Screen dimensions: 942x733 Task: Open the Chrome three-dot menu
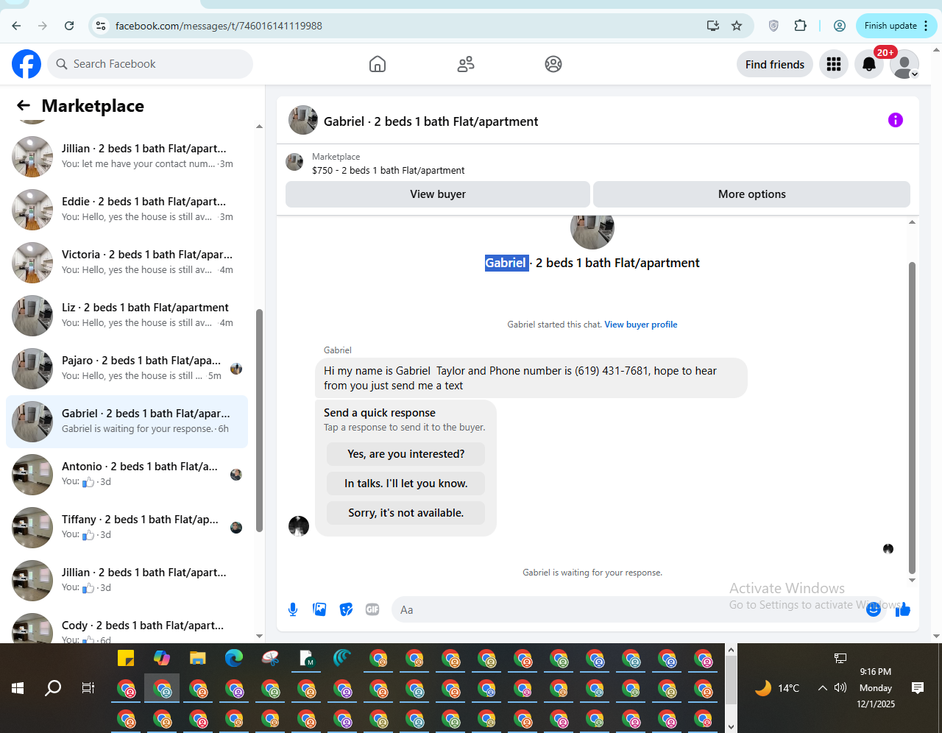(926, 26)
